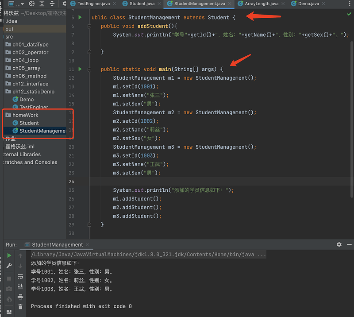The width and height of the screenshot is (354, 317).
Task: Open run configuration wrench icon
Action: pos(9,266)
